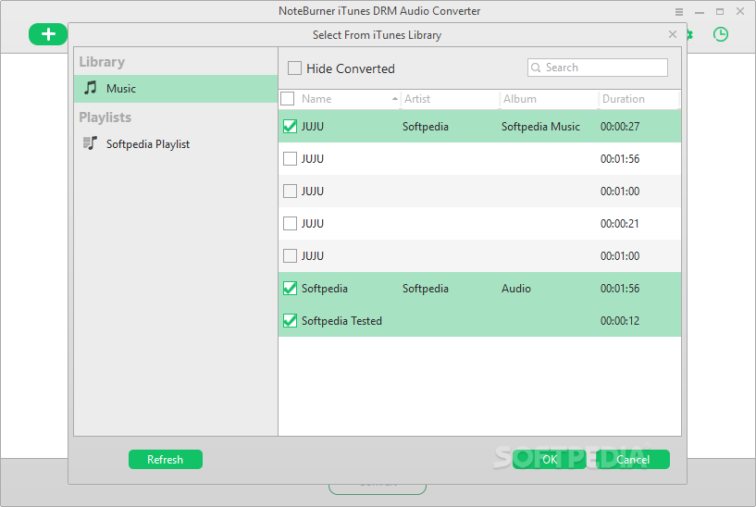The width and height of the screenshot is (756, 507).
Task: Click the 00:00:27 duration cell
Action: [620, 127]
